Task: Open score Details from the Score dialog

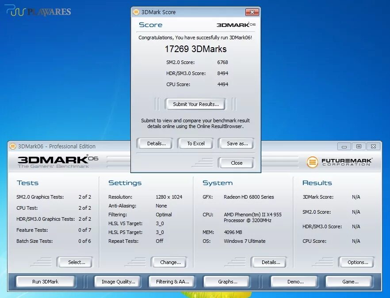Action: click(154, 143)
